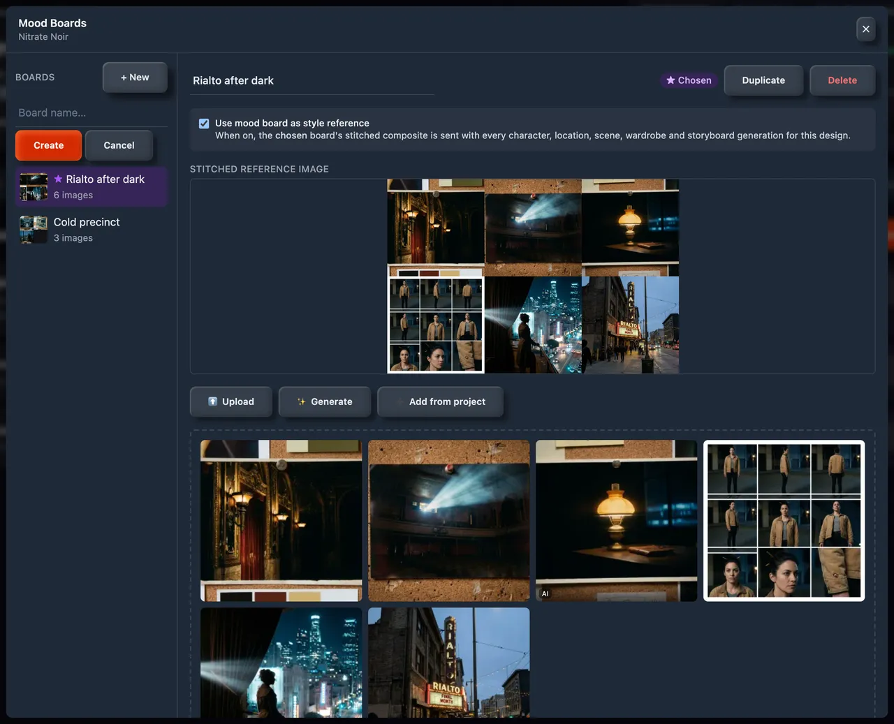Click the STITCHED REFERENCE IMAGE label
This screenshot has height=724, width=894.
click(259, 169)
